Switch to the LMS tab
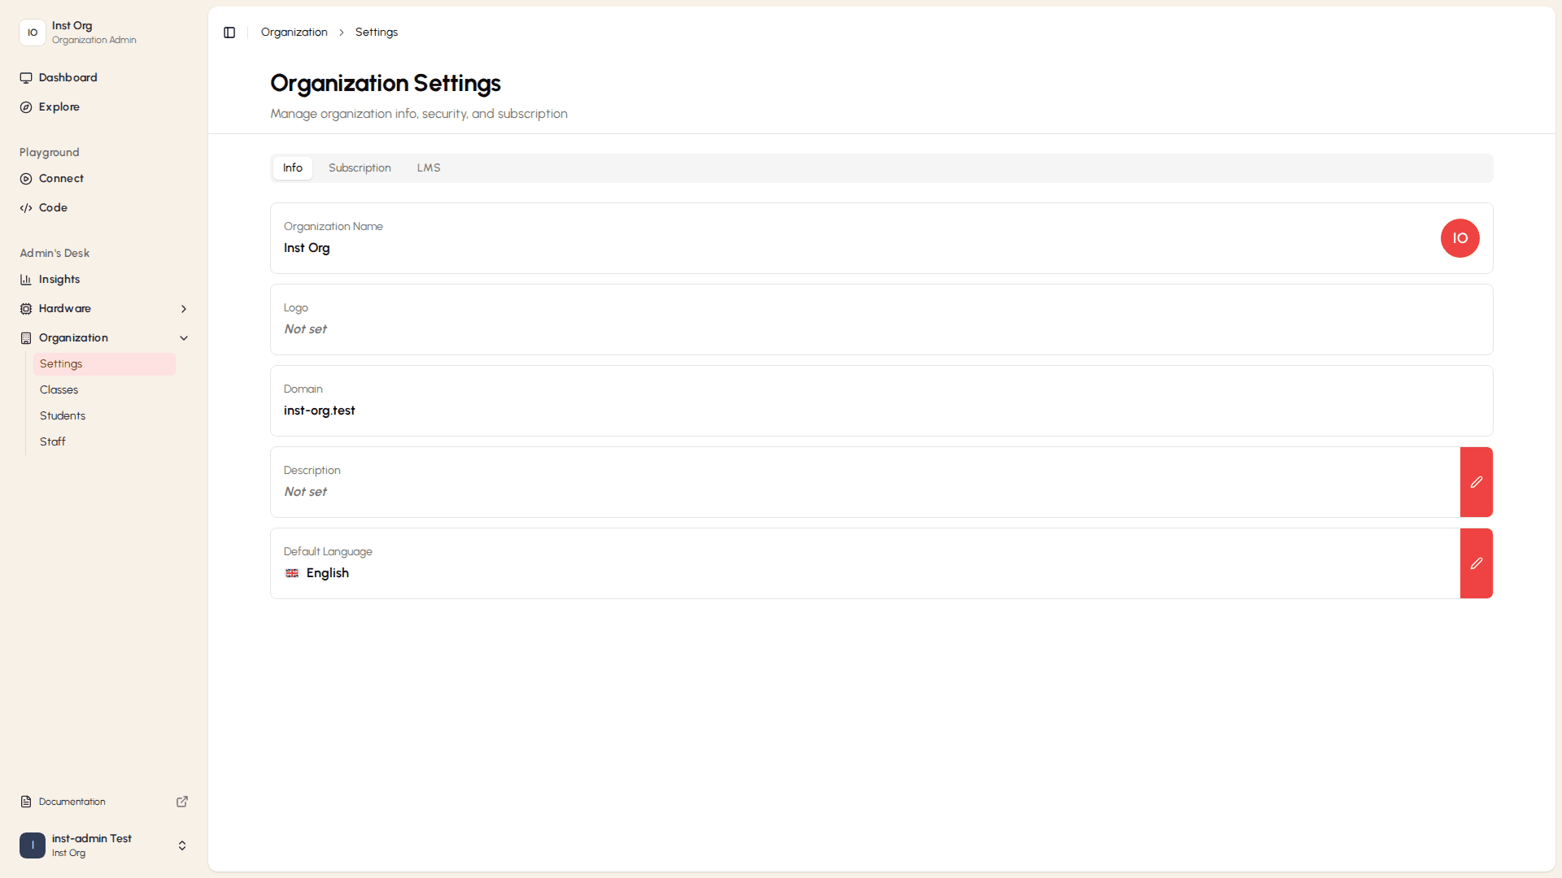 point(429,168)
